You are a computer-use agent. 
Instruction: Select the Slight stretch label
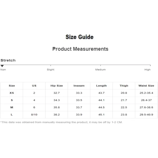coord(51,70)
